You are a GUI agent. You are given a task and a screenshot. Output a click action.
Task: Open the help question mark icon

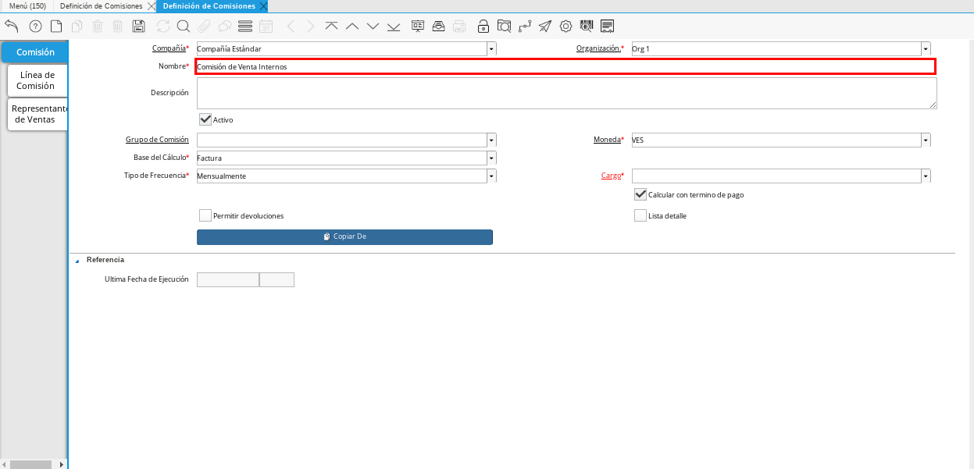[35, 26]
